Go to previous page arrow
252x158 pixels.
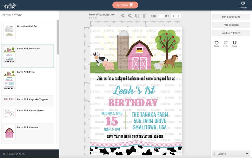coord(173,16)
